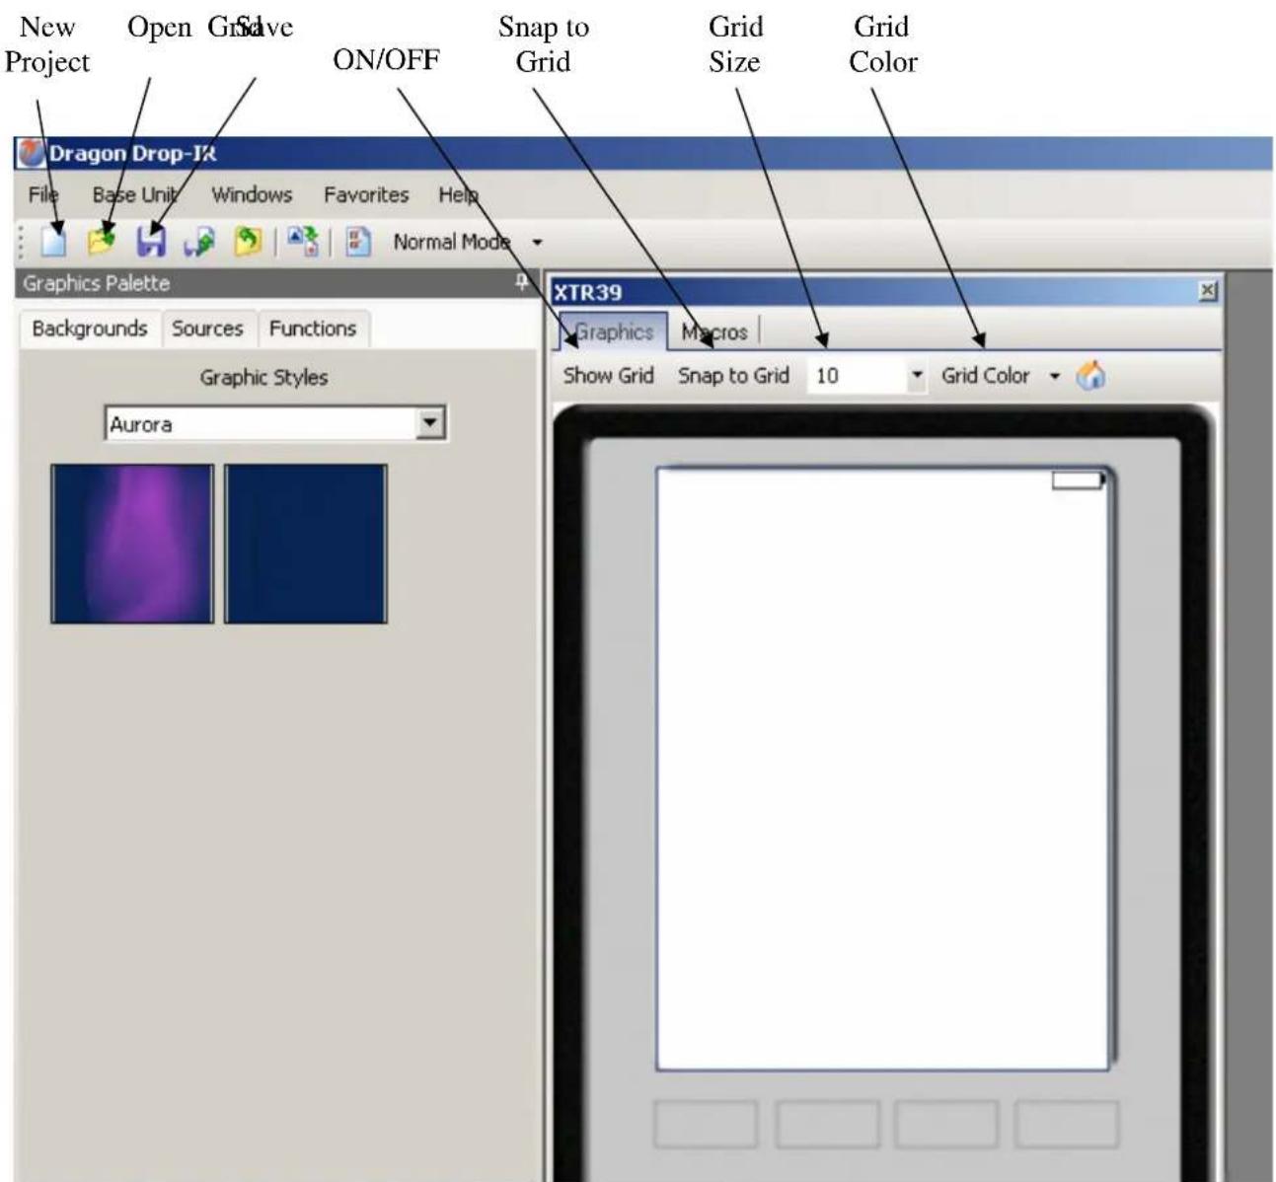Open the Normal Mode dropdown arrow
Screen dimensions: 1276x1182
(537, 242)
